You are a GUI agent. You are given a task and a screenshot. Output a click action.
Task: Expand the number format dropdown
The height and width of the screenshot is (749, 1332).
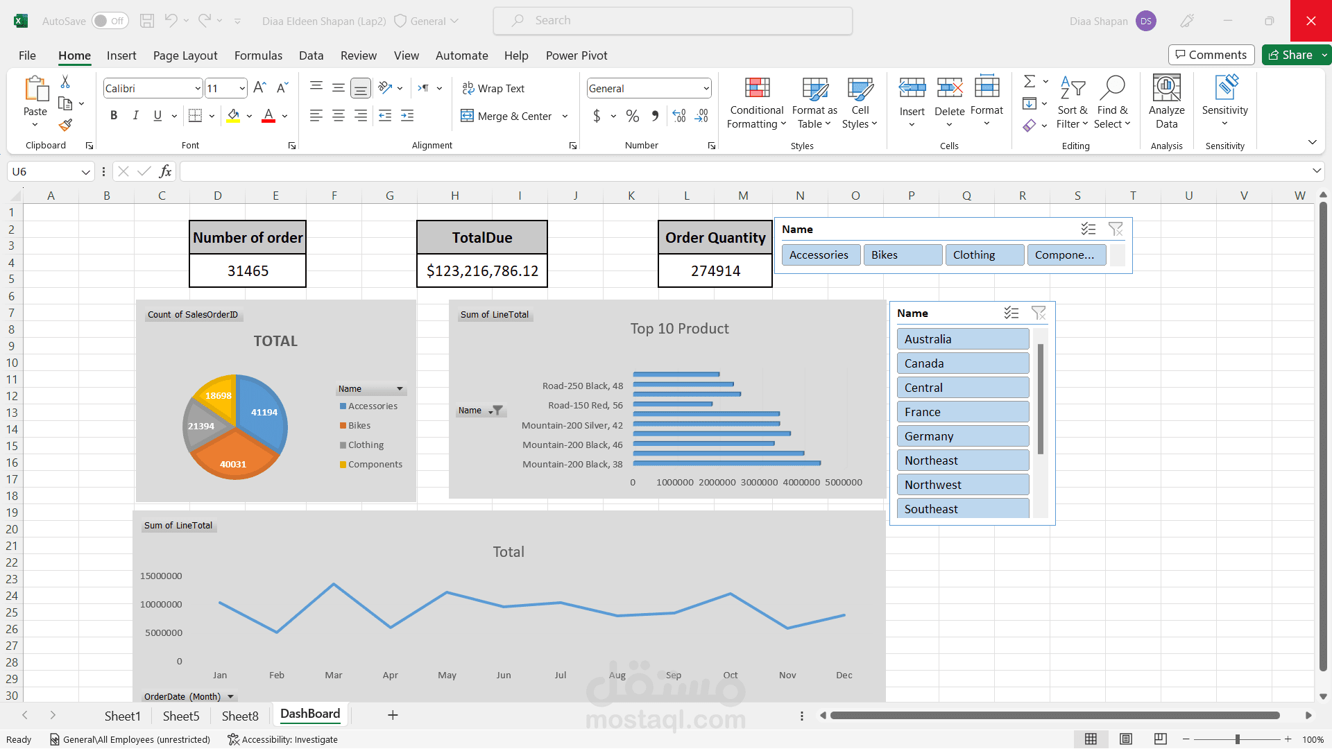click(706, 88)
